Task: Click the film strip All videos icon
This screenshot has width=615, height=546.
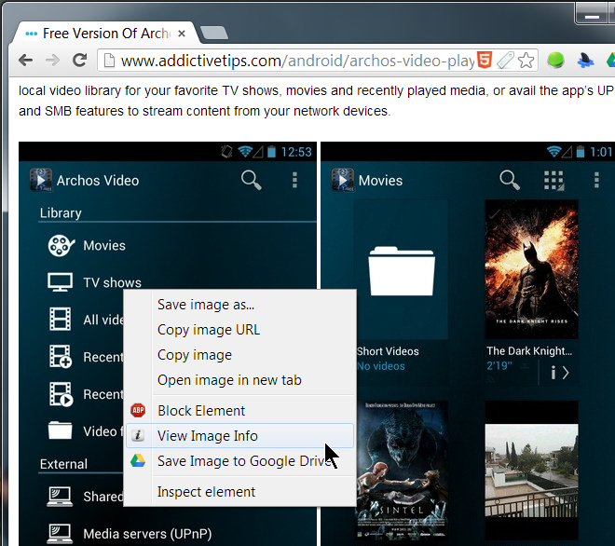Action: pos(60,319)
